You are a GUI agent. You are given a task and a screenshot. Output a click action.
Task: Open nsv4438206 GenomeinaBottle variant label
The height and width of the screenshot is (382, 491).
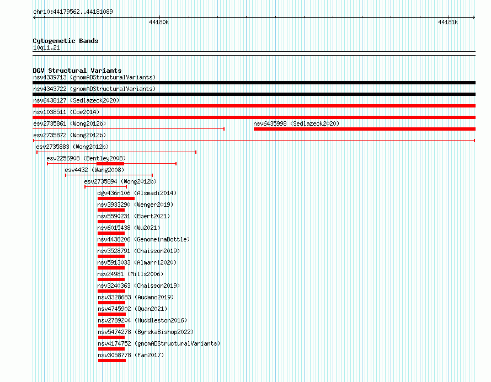point(143,239)
